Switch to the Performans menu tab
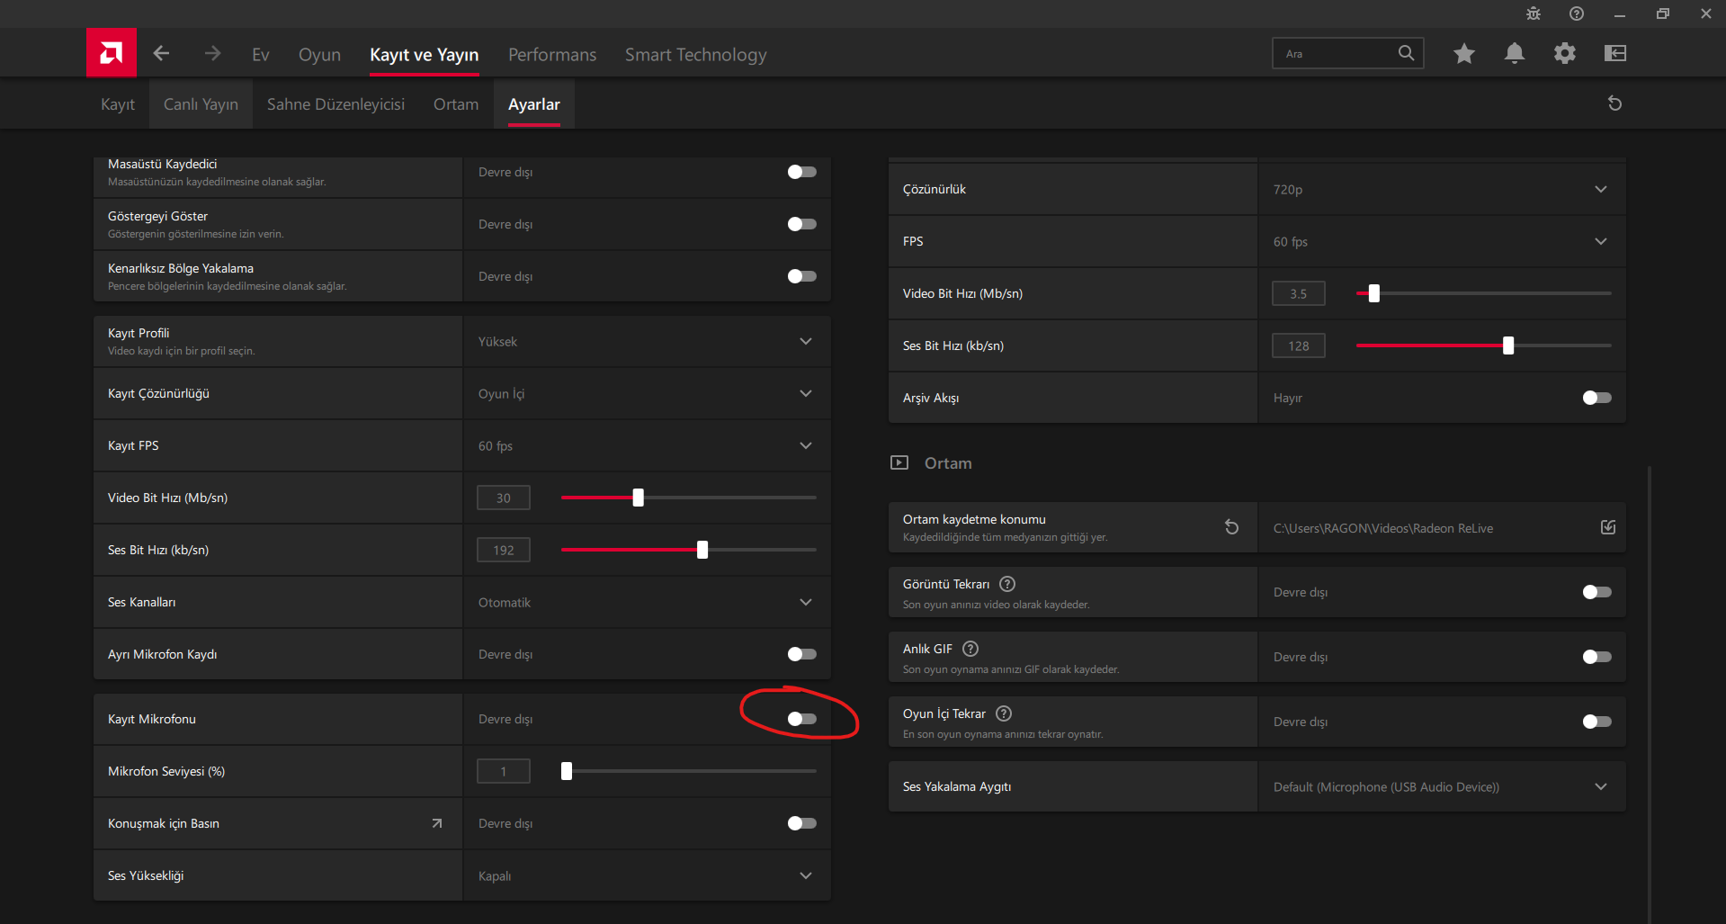This screenshot has width=1726, height=924. (552, 55)
